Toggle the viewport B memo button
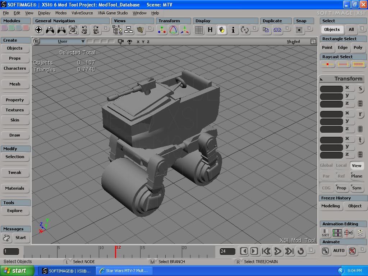 tap(36, 41)
